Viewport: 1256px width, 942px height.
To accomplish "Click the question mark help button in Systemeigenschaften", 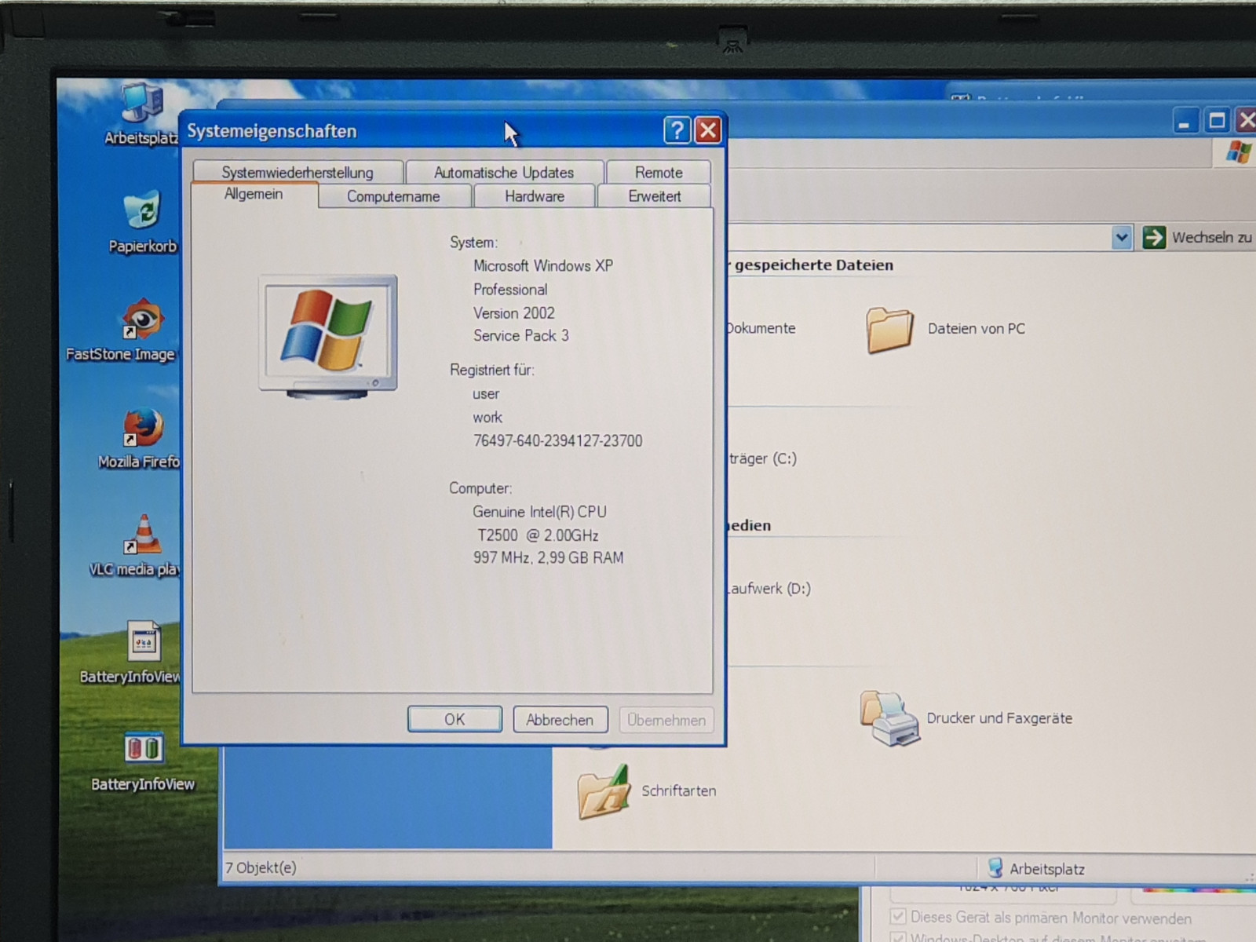I will click(x=677, y=130).
